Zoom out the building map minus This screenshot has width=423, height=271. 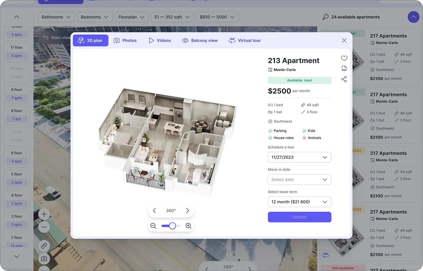(44, 227)
